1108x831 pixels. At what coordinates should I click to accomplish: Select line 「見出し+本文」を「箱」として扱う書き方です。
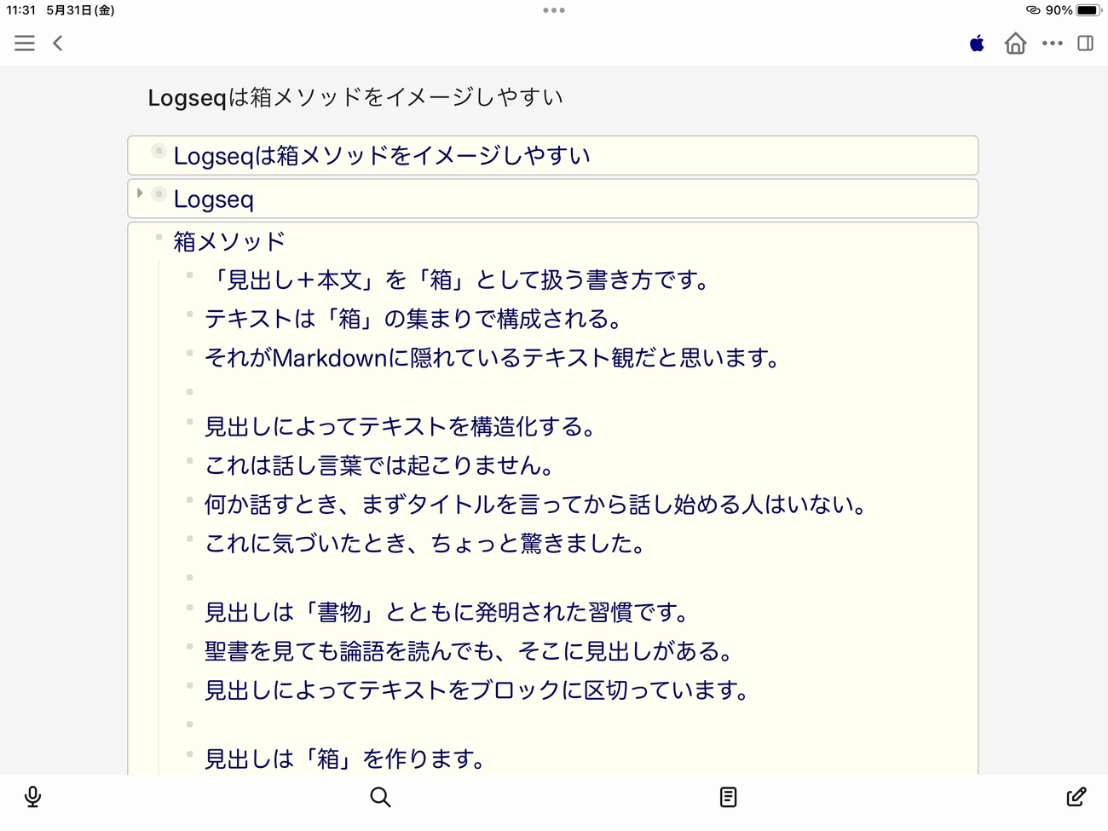coord(459,280)
